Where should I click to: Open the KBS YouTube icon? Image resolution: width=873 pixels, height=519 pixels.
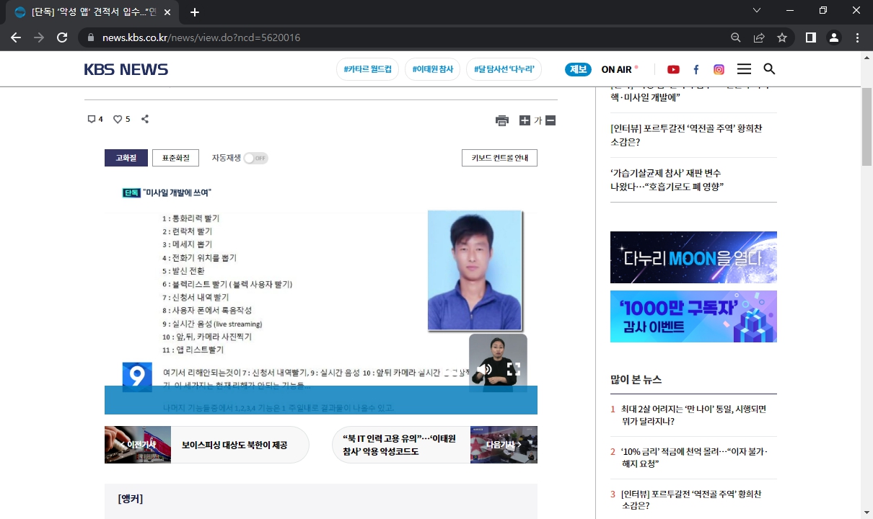coord(673,69)
